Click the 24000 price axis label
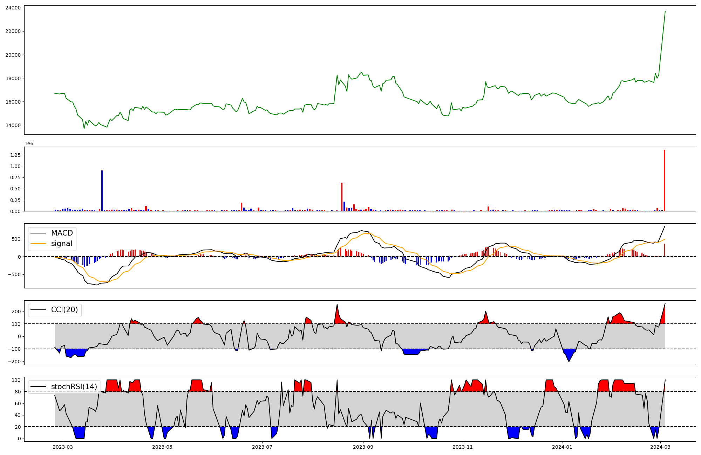The height and width of the screenshot is (455, 701). 13,8
